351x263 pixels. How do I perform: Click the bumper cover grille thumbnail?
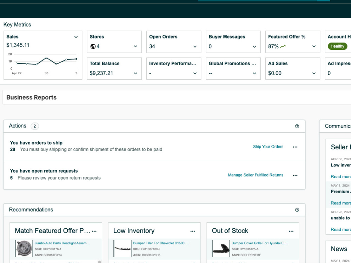[x=221, y=248]
